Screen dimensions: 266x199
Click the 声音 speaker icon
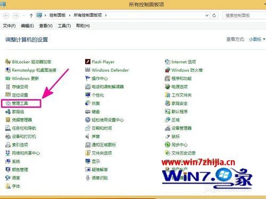coord(88,136)
